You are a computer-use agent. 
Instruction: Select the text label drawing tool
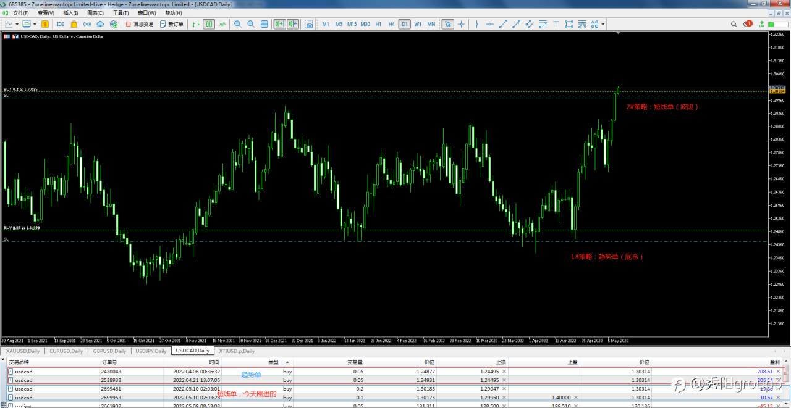556,24
